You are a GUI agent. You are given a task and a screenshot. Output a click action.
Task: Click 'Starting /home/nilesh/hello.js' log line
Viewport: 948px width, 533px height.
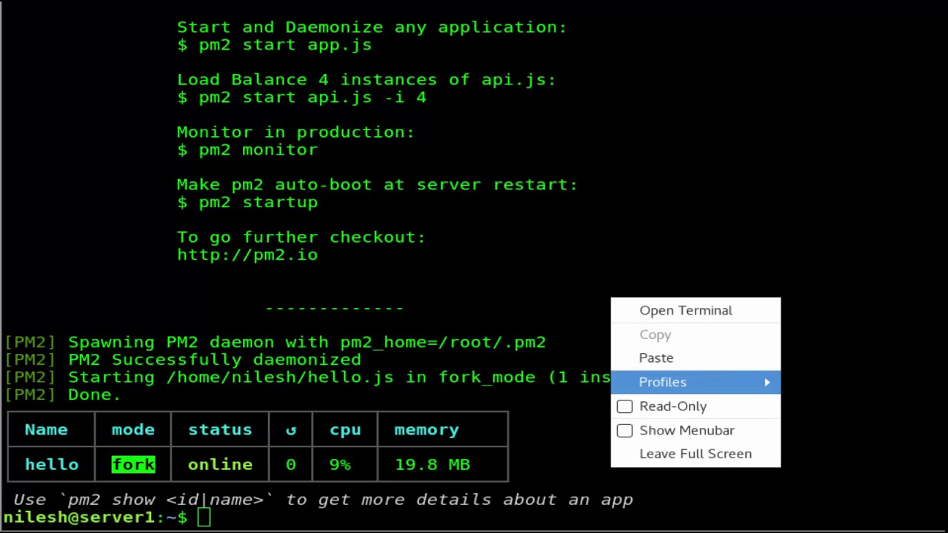point(307,378)
